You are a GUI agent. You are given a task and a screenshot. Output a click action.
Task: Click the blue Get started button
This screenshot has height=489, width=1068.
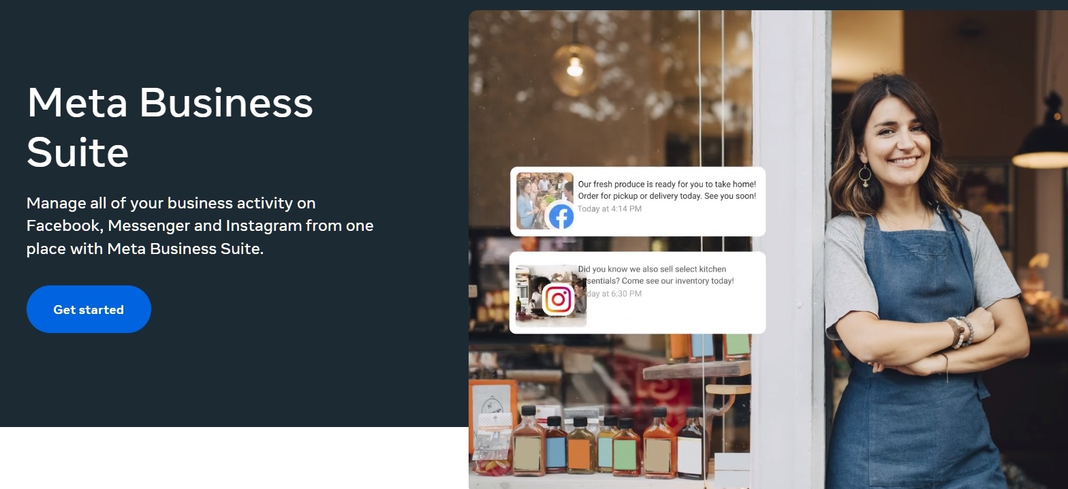[x=89, y=309]
